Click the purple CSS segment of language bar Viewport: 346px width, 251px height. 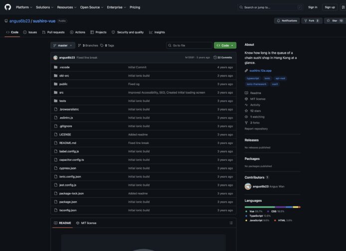(x=280, y=207)
